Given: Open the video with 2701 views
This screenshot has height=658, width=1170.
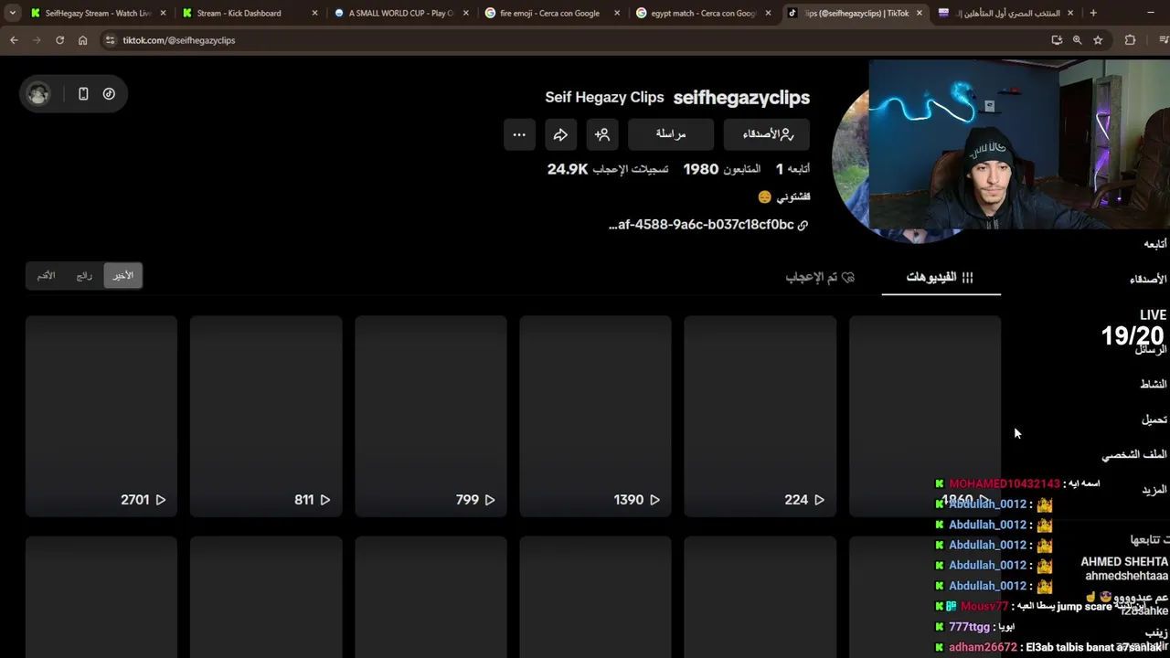Looking at the screenshot, I should pos(101,417).
